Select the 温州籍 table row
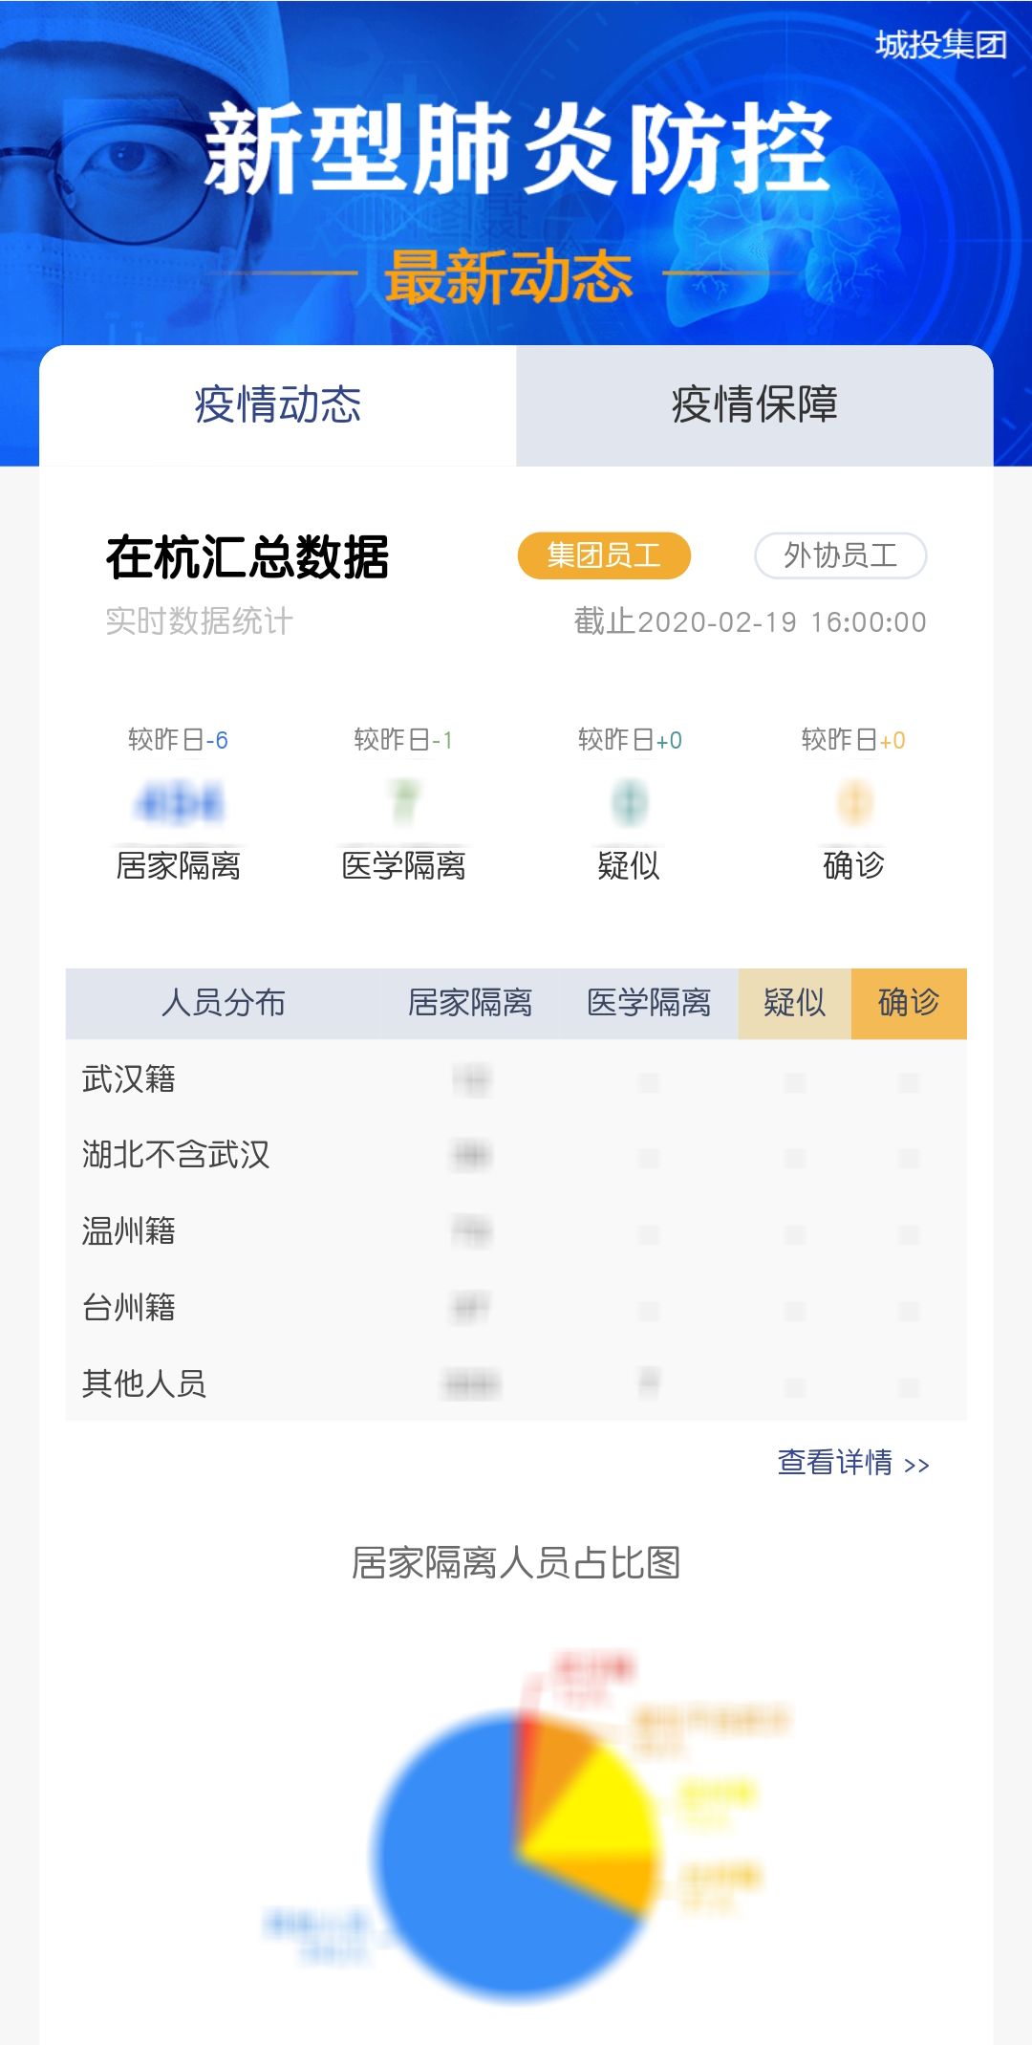1032x2045 pixels. tap(516, 1231)
